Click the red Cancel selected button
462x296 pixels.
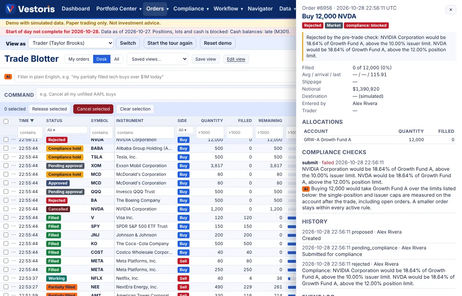(x=93, y=109)
